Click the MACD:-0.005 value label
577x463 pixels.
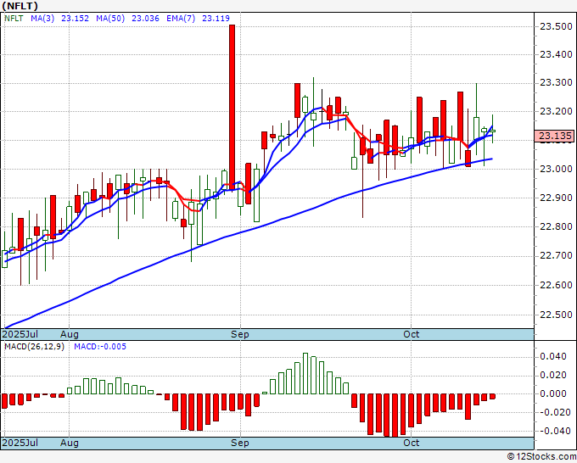click(x=100, y=347)
